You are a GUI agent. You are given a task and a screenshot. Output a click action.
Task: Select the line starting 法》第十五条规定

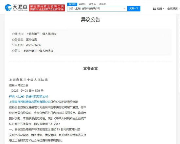pos(34,124)
